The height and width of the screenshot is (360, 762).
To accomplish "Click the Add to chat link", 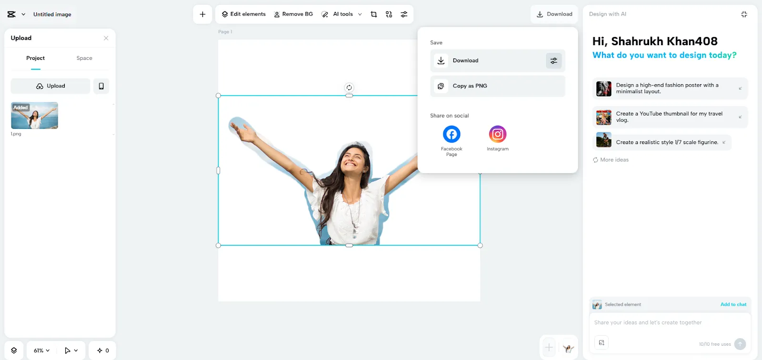I will point(733,304).
